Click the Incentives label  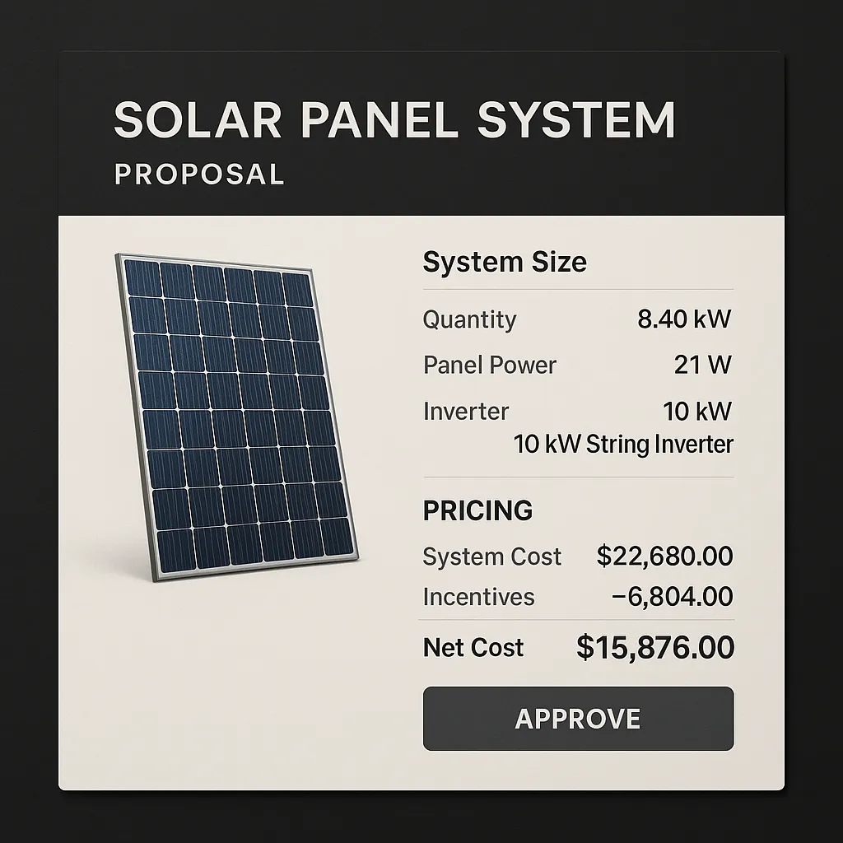click(478, 597)
